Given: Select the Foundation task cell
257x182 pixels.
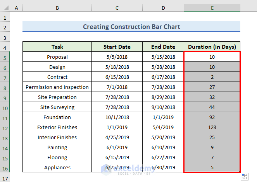Looking at the screenshot, I should tap(57, 117).
